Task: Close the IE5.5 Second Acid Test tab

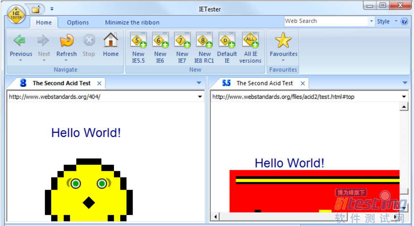Action: point(303,83)
